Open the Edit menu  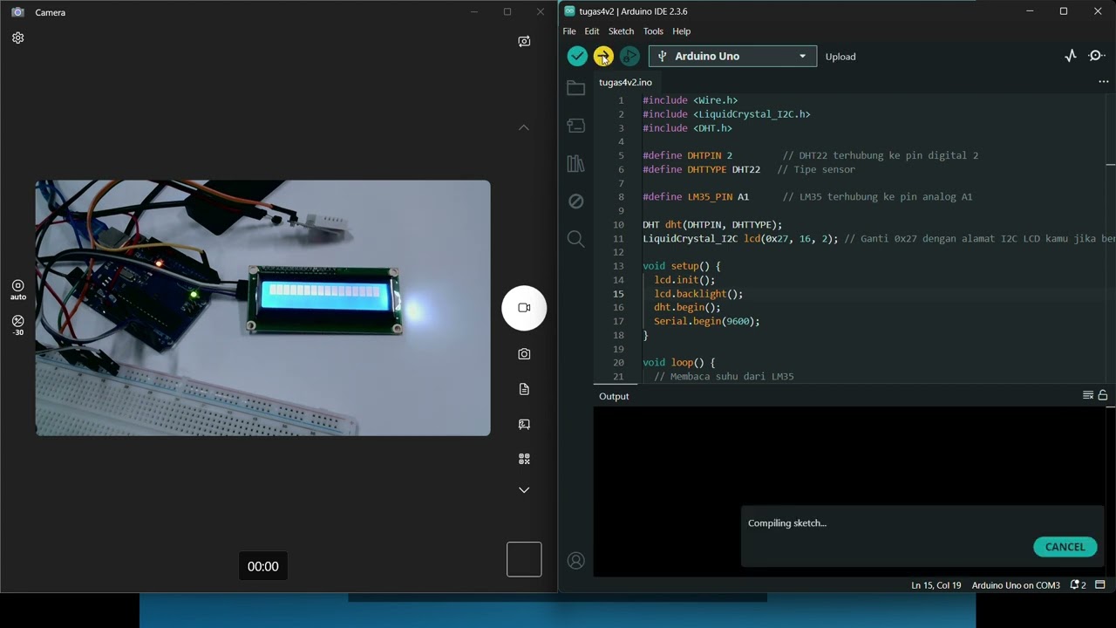(x=592, y=31)
